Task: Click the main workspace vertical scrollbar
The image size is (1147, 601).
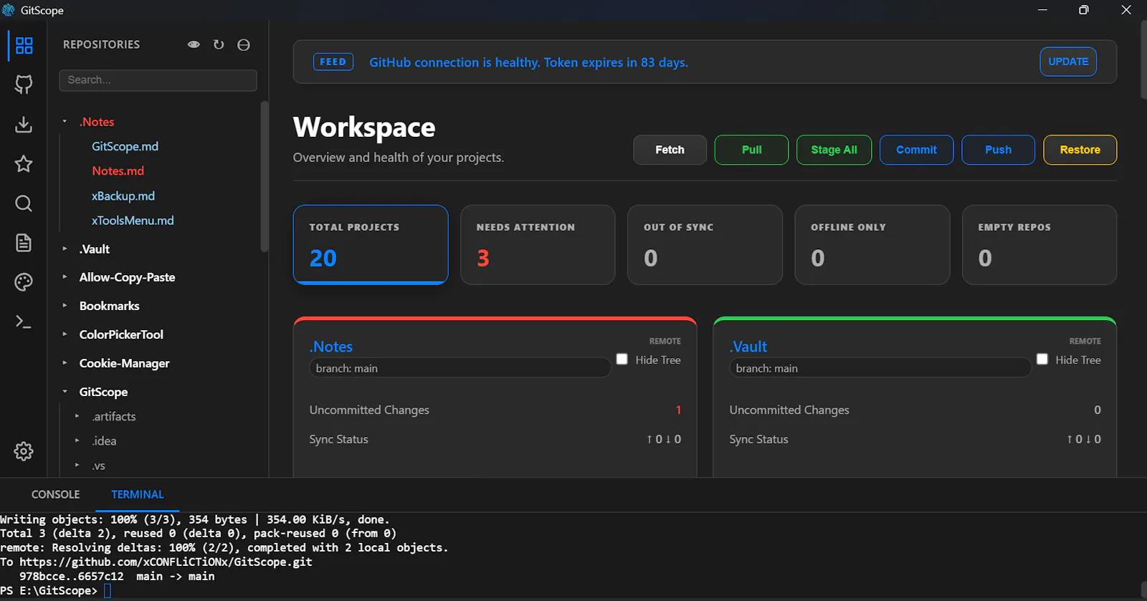Action: tap(1143, 59)
